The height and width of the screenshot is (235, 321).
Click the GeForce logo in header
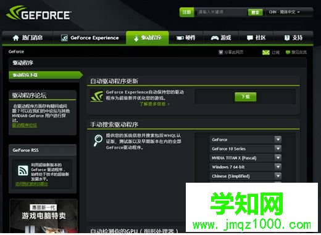[x=39, y=14]
